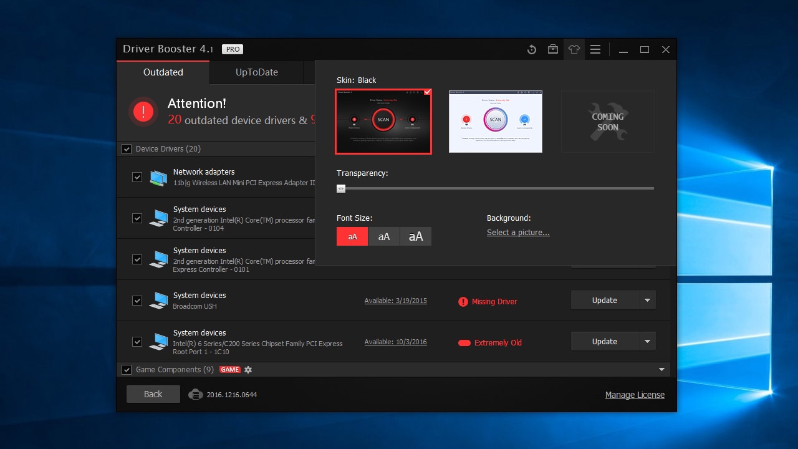Switch to the UpToDate tab
The height and width of the screenshot is (449, 798).
pos(257,72)
